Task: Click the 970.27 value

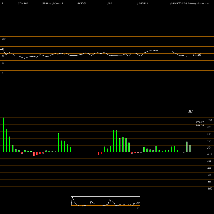Action: point(199,122)
